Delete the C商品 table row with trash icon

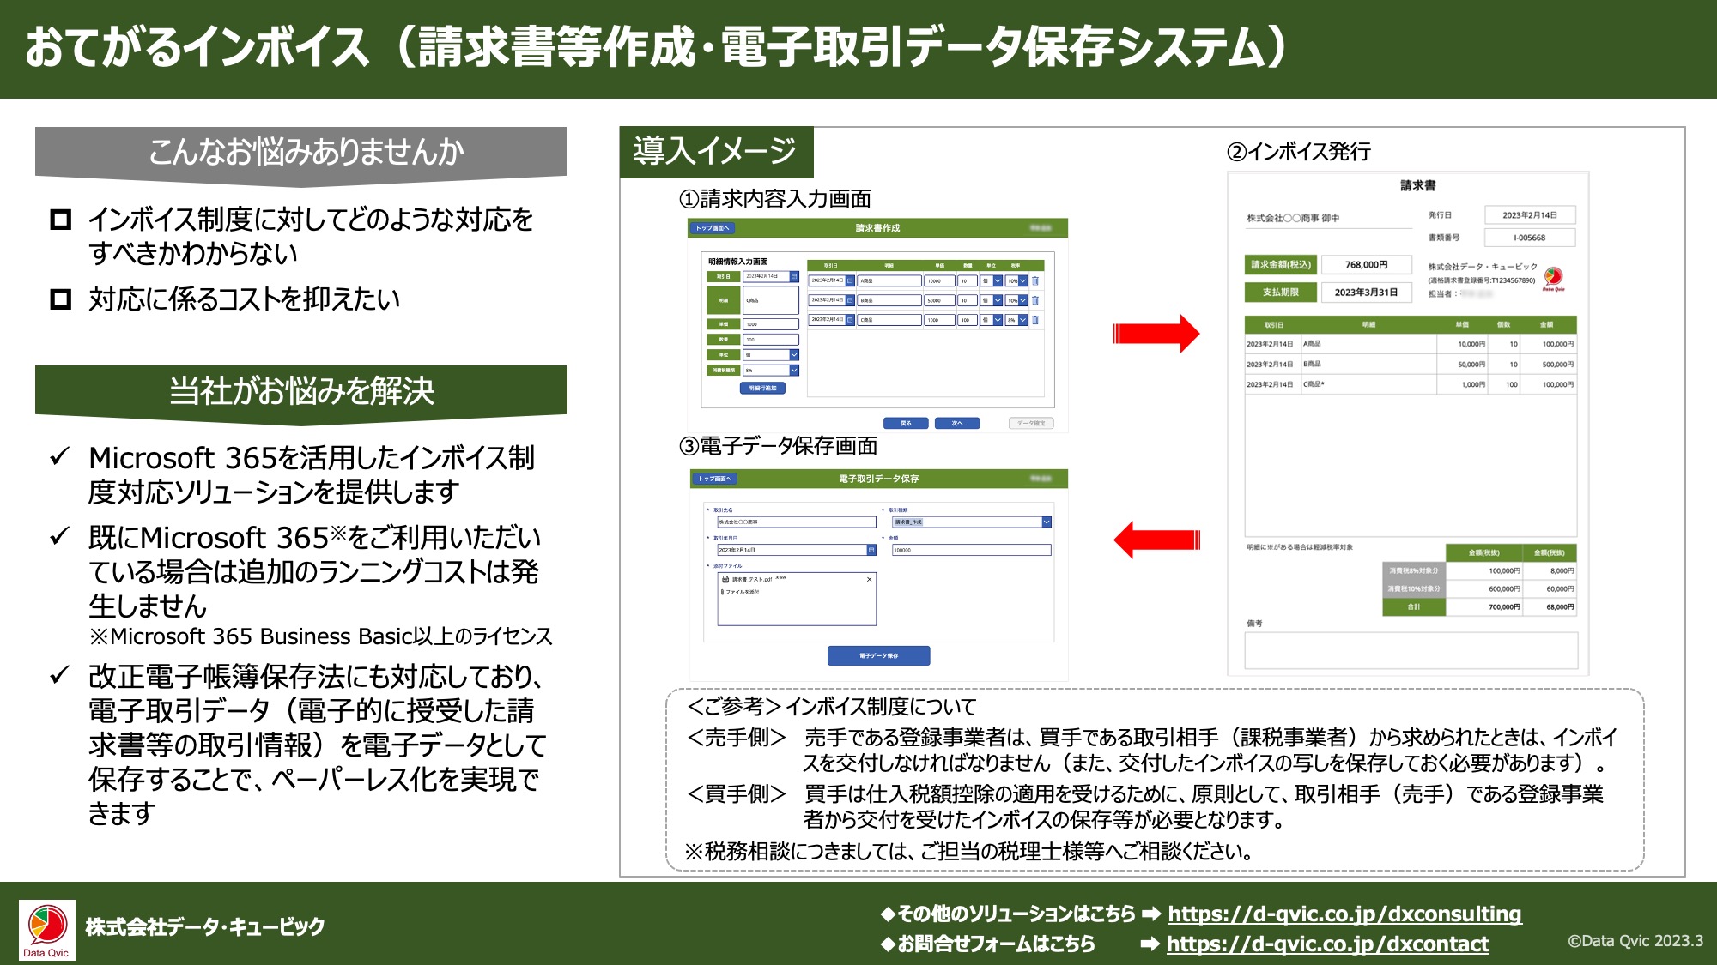point(1035,320)
